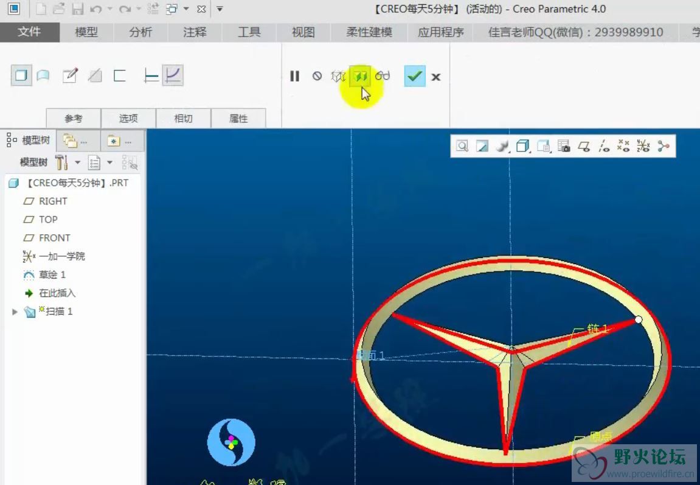Expand the model tree show dropdown arrow

[110, 162]
